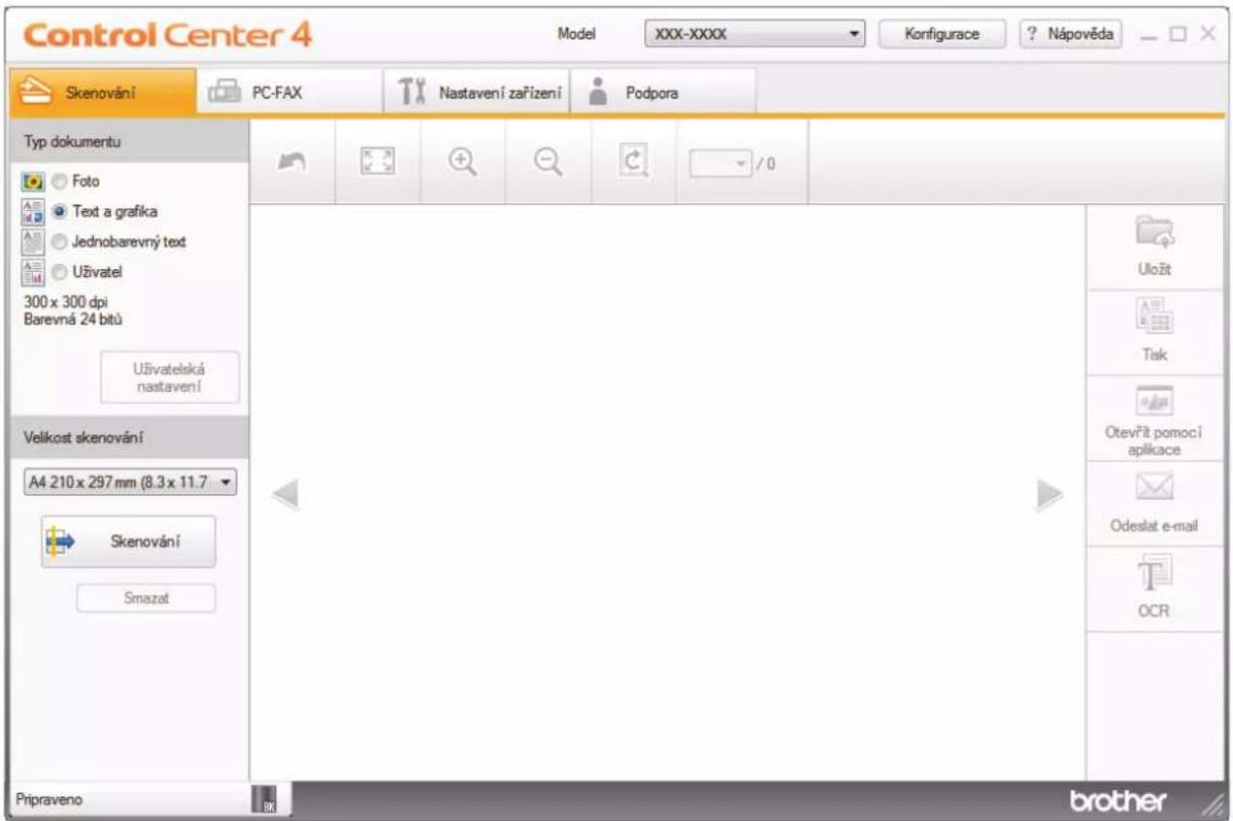Click Otevřít pomocí aplikace icon
The height and width of the screenshot is (821, 1233).
[x=1155, y=402]
